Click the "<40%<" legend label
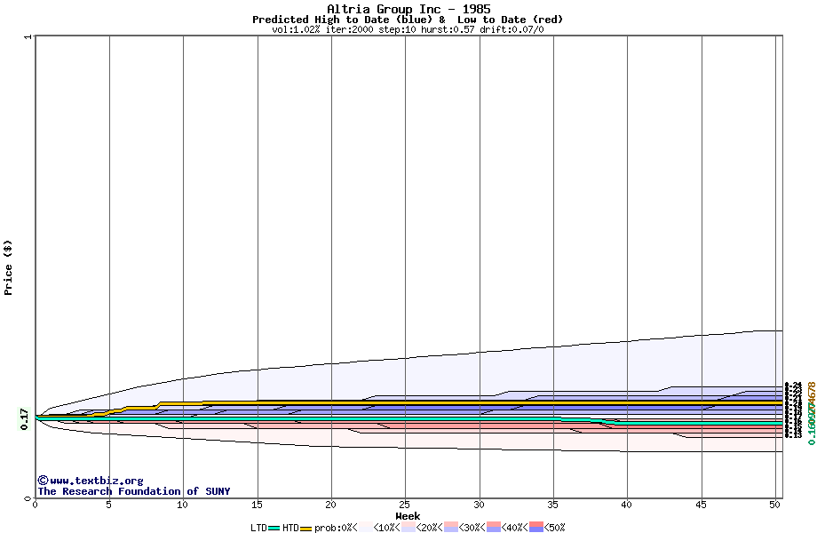 pos(515,528)
